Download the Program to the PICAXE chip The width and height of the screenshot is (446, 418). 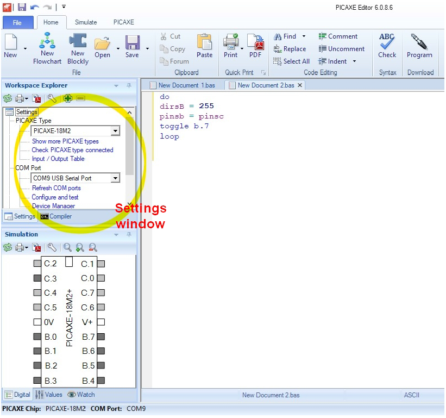click(x=419, y=46)
